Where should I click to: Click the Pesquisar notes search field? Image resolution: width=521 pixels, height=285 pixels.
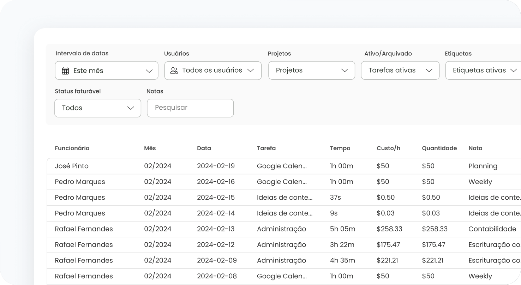[x=190, y=108]
